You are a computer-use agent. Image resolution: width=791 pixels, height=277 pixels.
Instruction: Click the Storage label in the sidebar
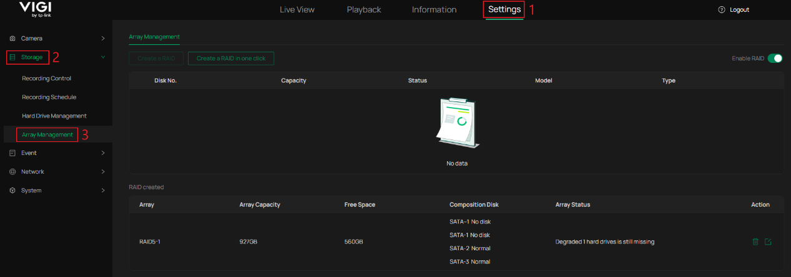pyautogui.click(x=32, y=57)
